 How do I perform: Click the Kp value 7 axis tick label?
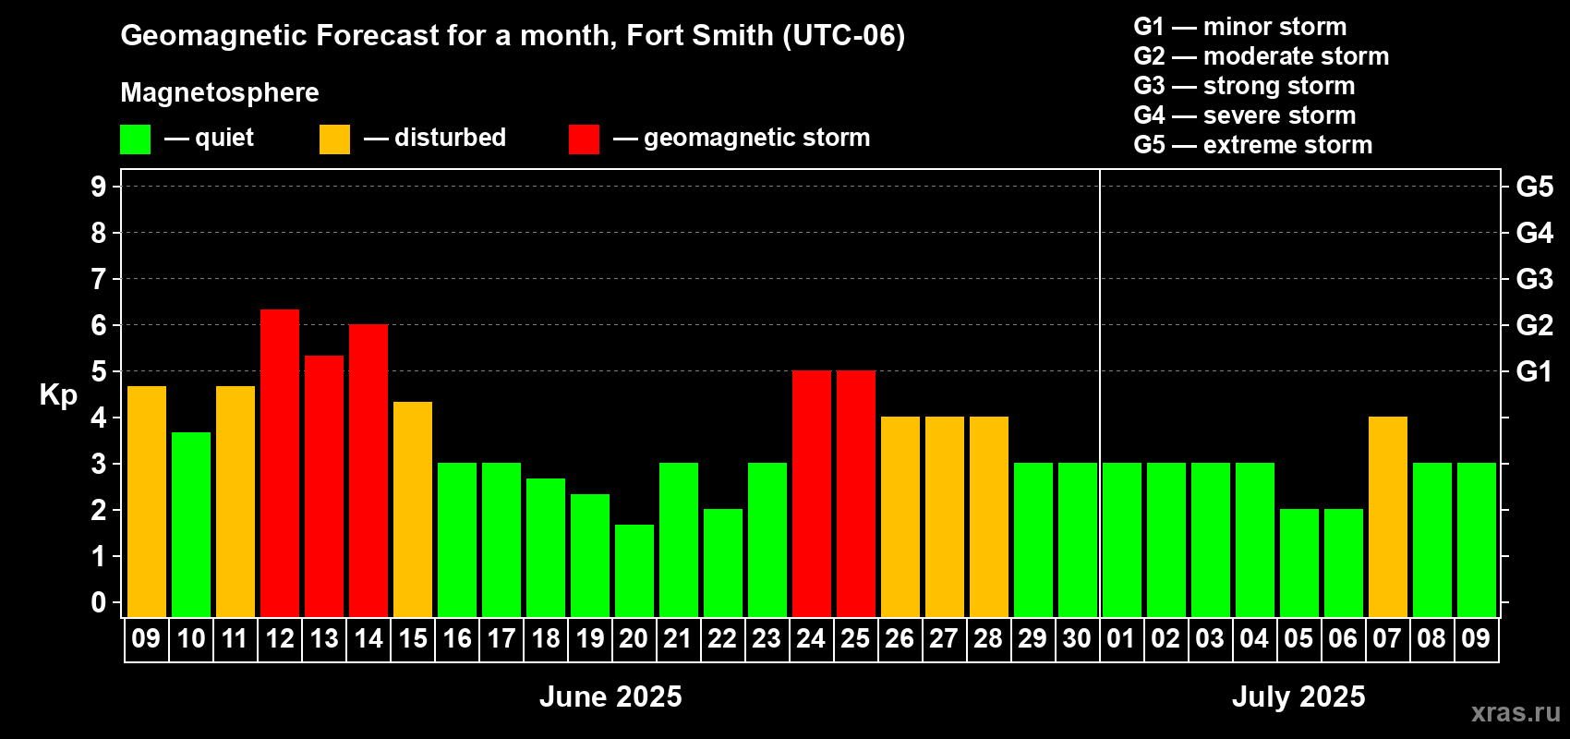[x=99, y=279]
